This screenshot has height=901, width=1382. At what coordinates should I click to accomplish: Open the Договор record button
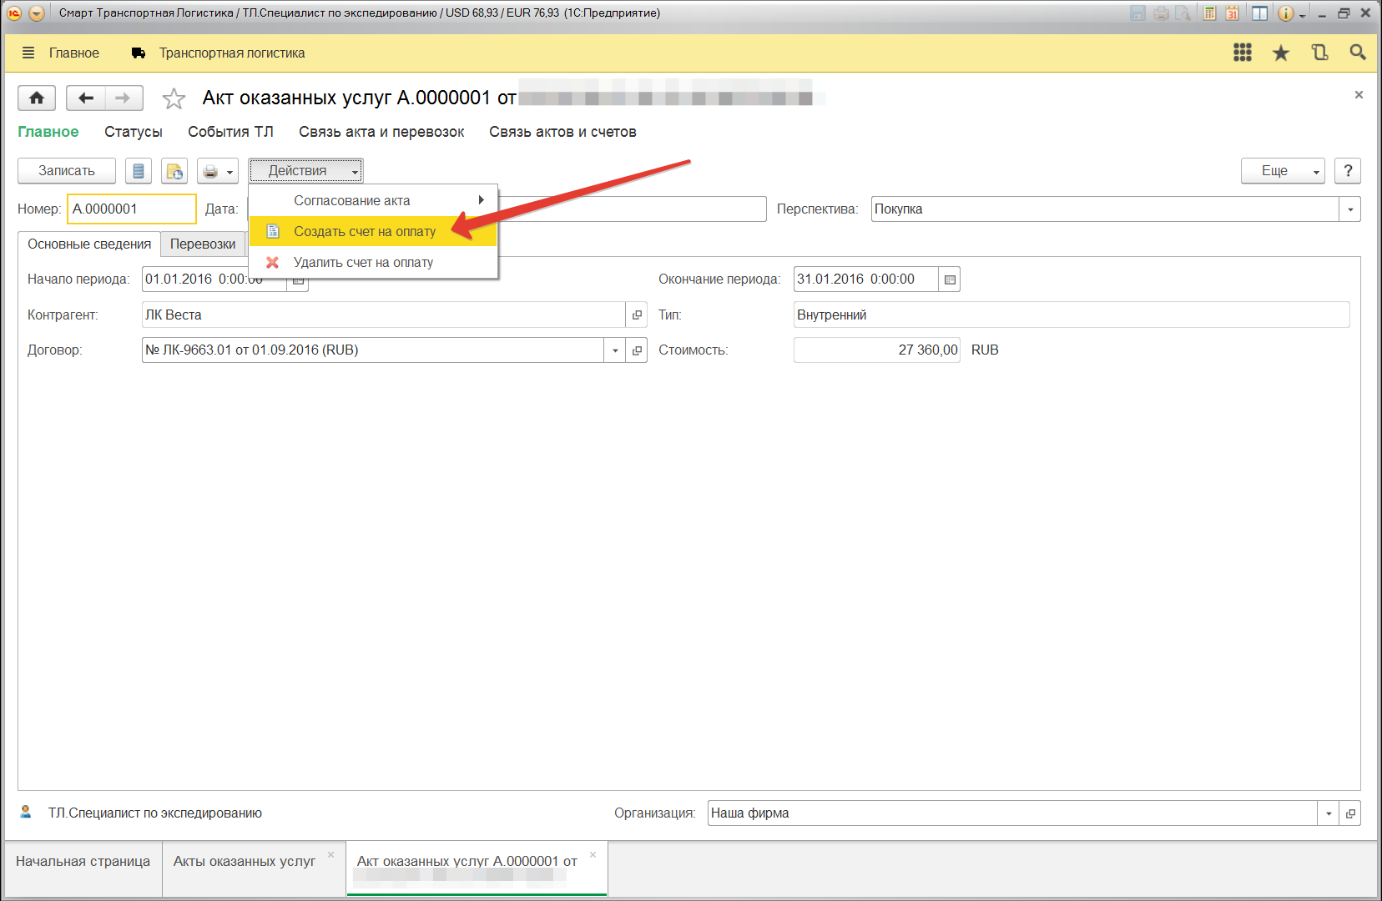tap(637, 350)
